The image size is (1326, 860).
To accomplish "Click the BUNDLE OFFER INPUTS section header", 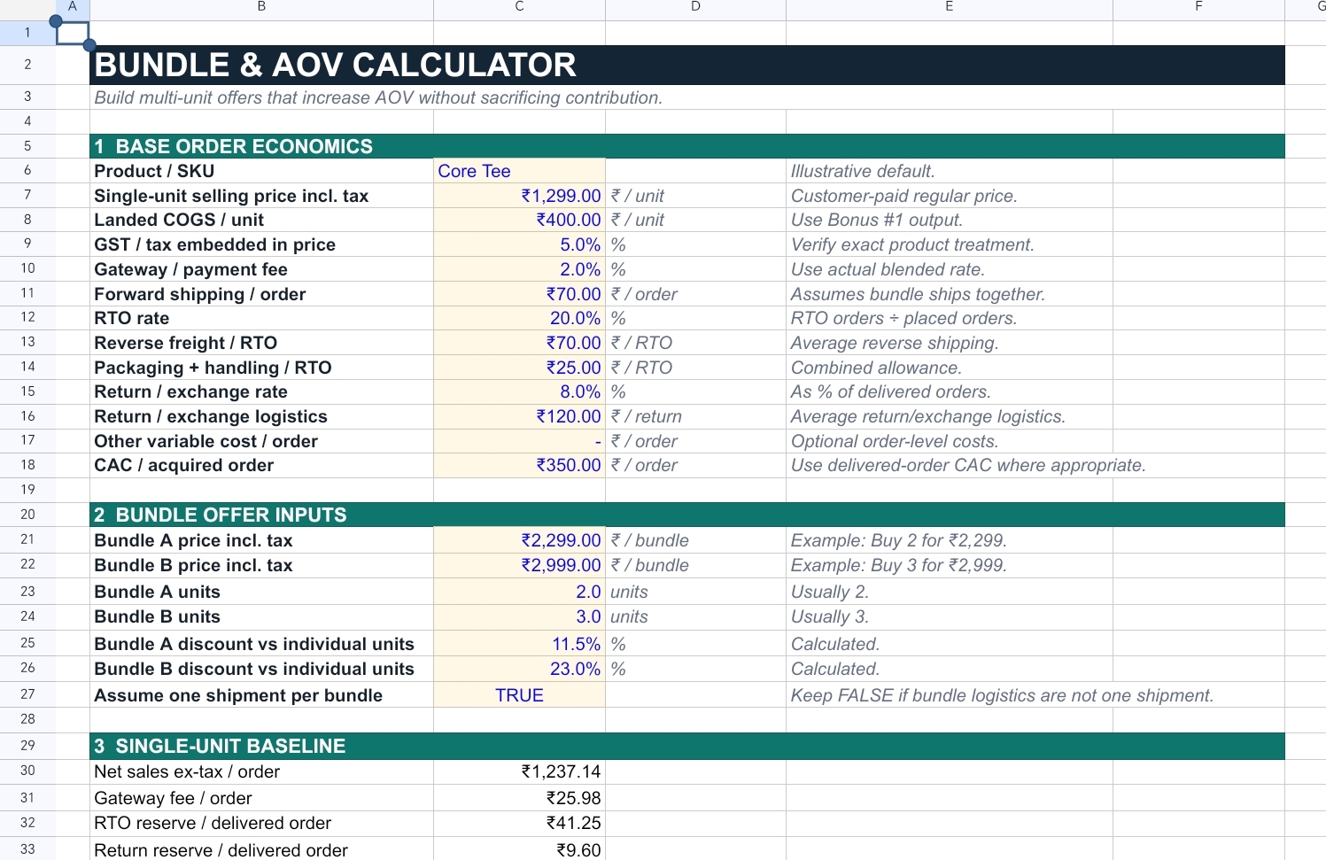I will [687, 515].
